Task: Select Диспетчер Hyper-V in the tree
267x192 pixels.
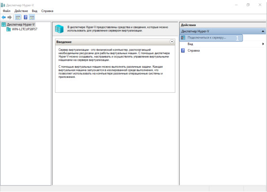Action: tap(21, 25)
